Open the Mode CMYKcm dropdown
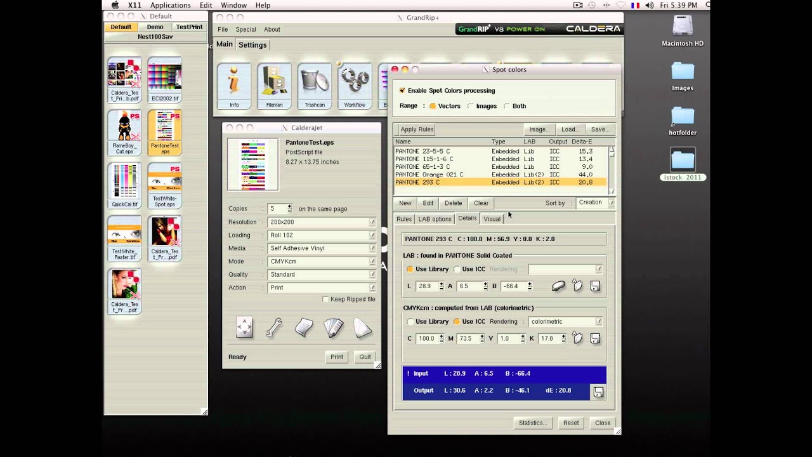This screenshot has height=457, width=812. (322, 262)
